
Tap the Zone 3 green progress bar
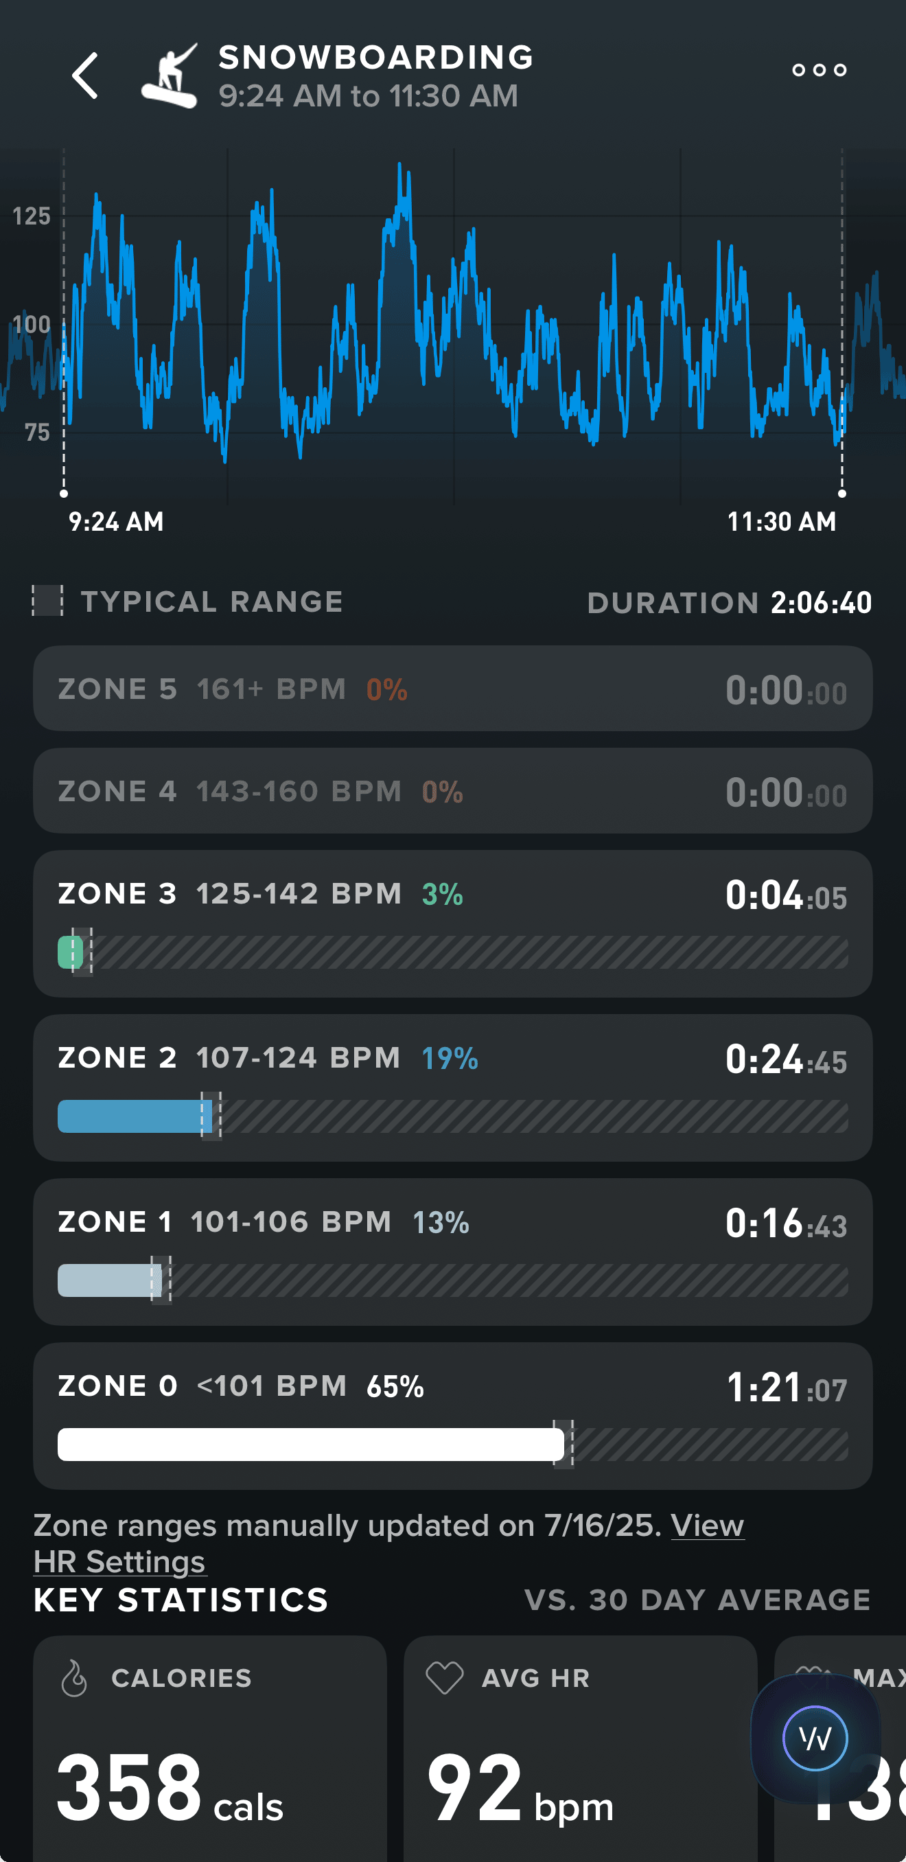pyautogui.click(x=71, y=952)
